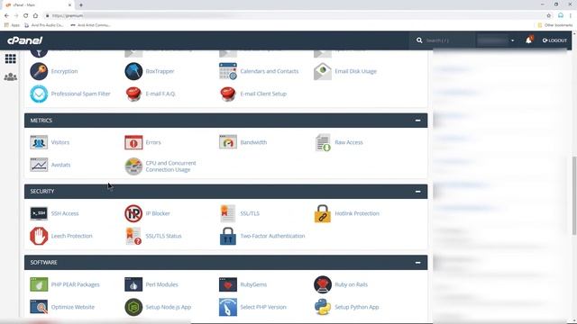Open the Hotlink Protection padlock icon
Screen dimensions: 577x324
click(323, 213)
